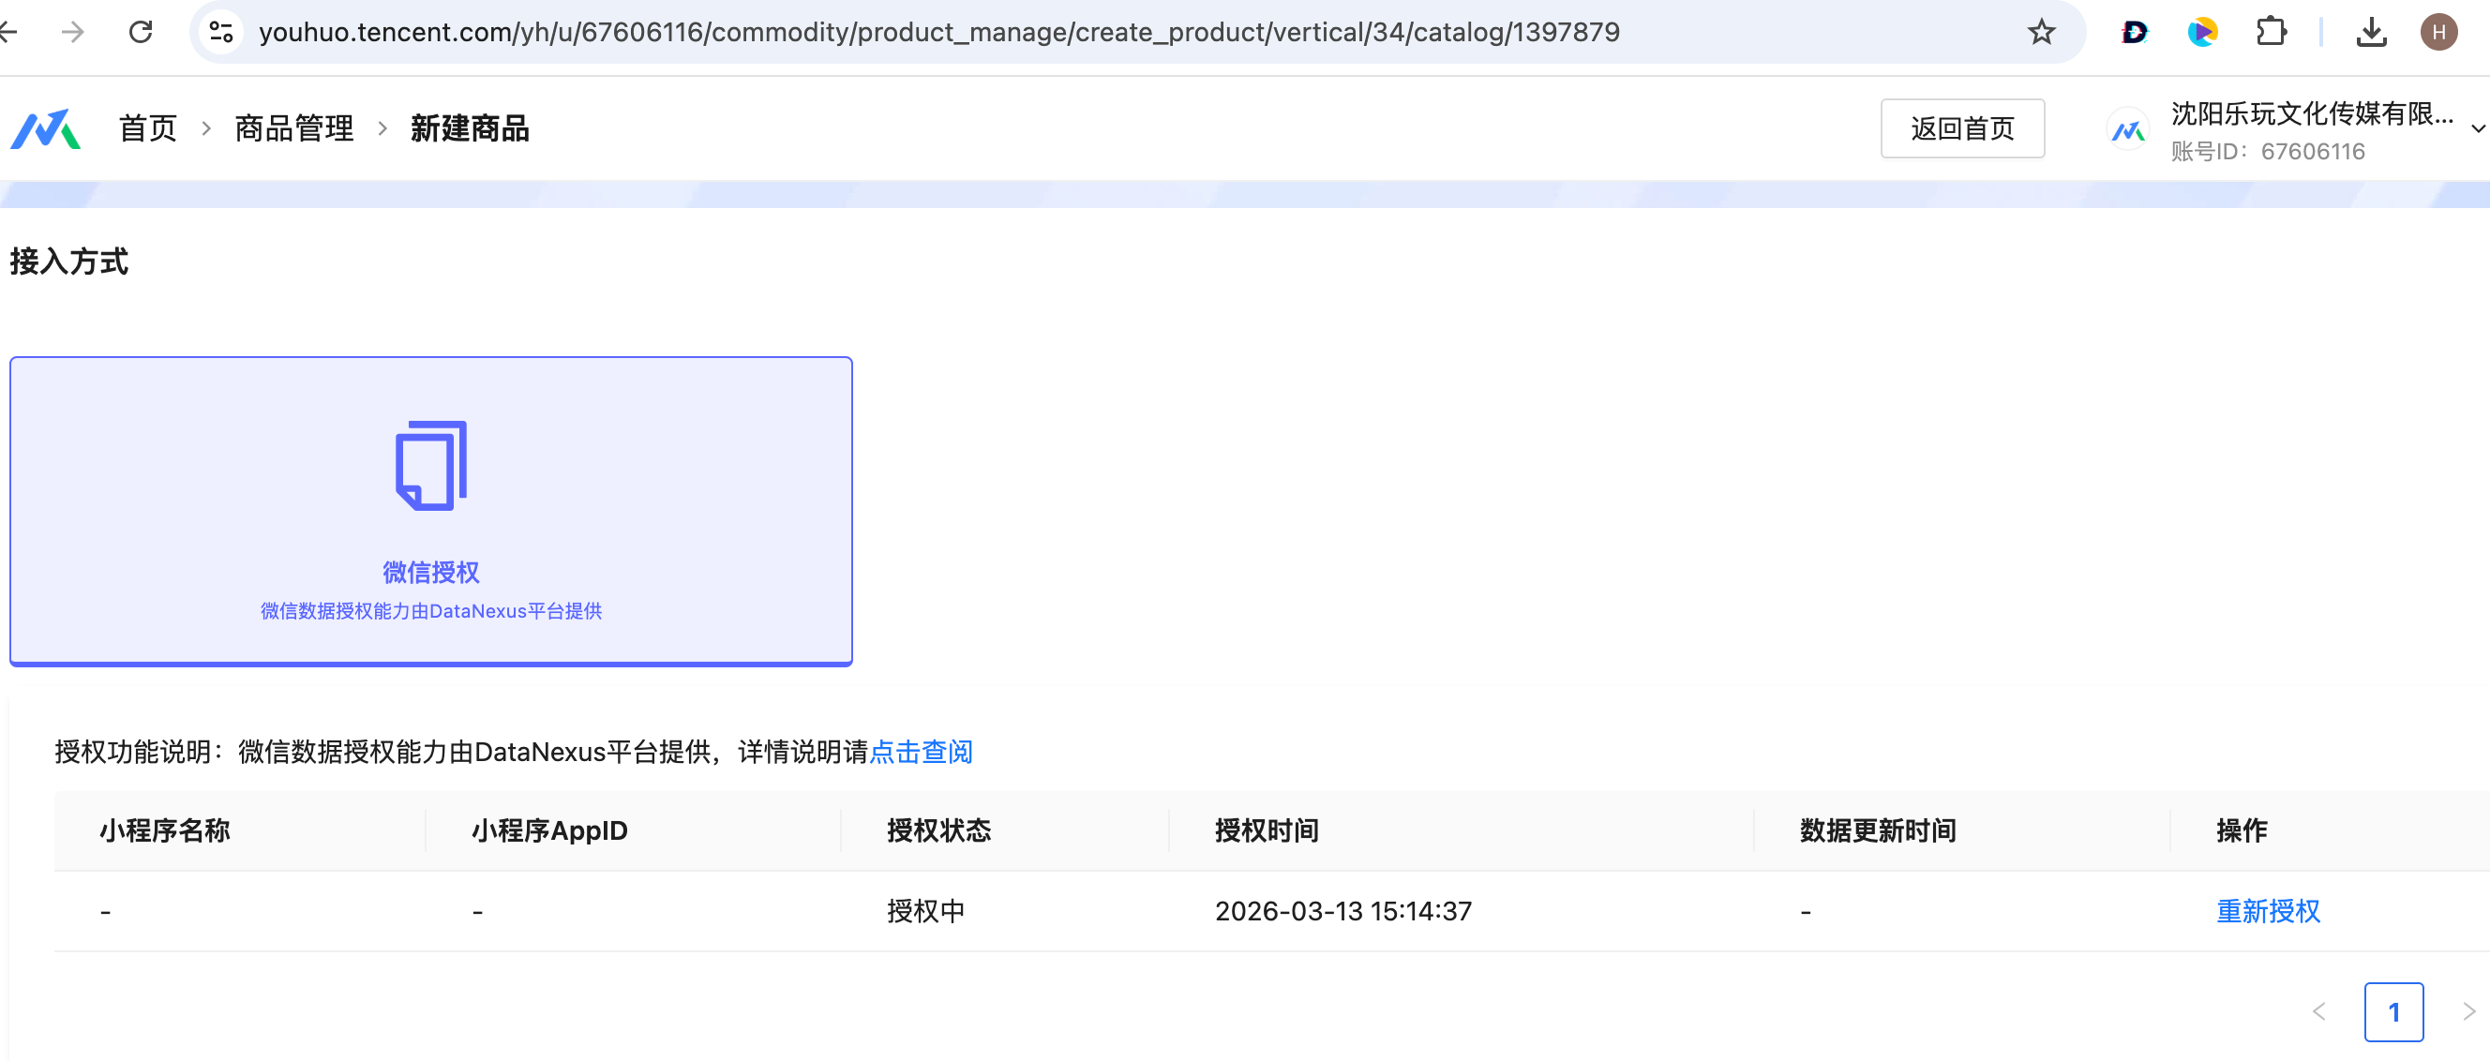Go to previous table page arrow
The width and height of the screenshot is (2490, 1061).
(x=2319, y=1010)
